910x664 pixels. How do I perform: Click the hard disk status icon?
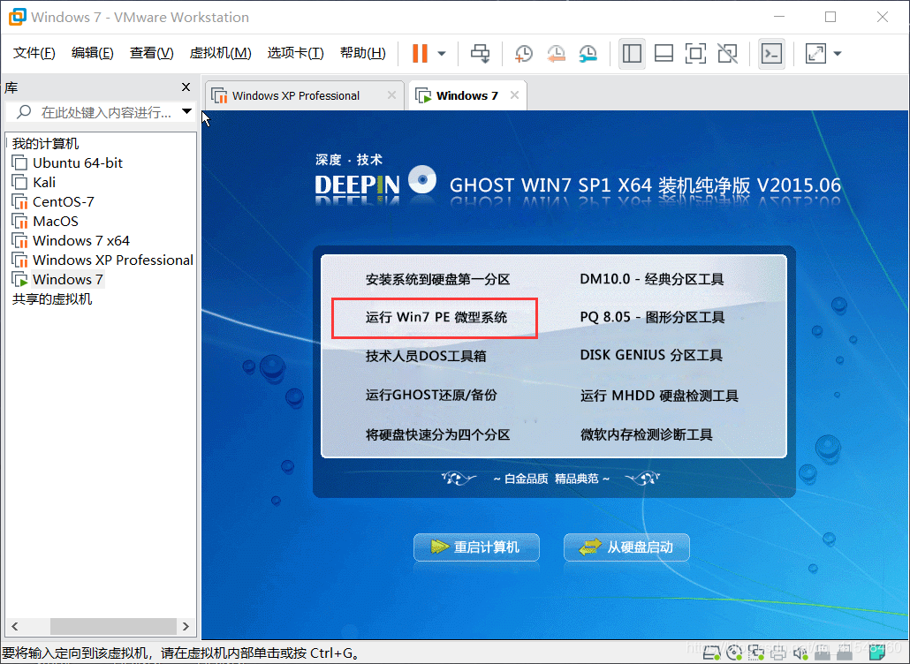711,653
